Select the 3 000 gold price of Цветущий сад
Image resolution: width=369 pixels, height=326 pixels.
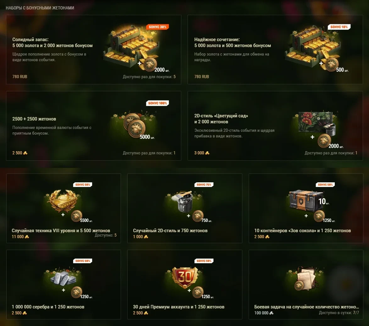(x=202, y=153)
